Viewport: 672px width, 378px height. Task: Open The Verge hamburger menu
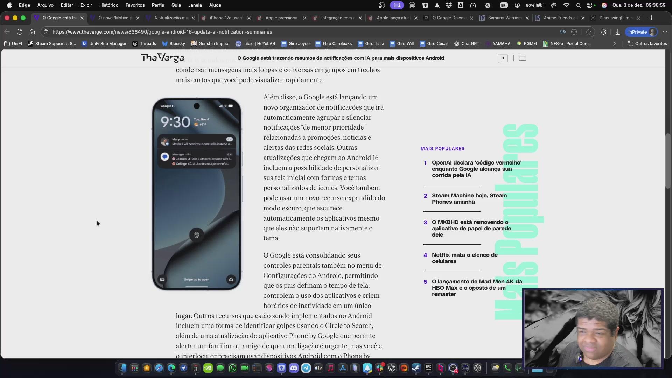[x=523, y=58]
